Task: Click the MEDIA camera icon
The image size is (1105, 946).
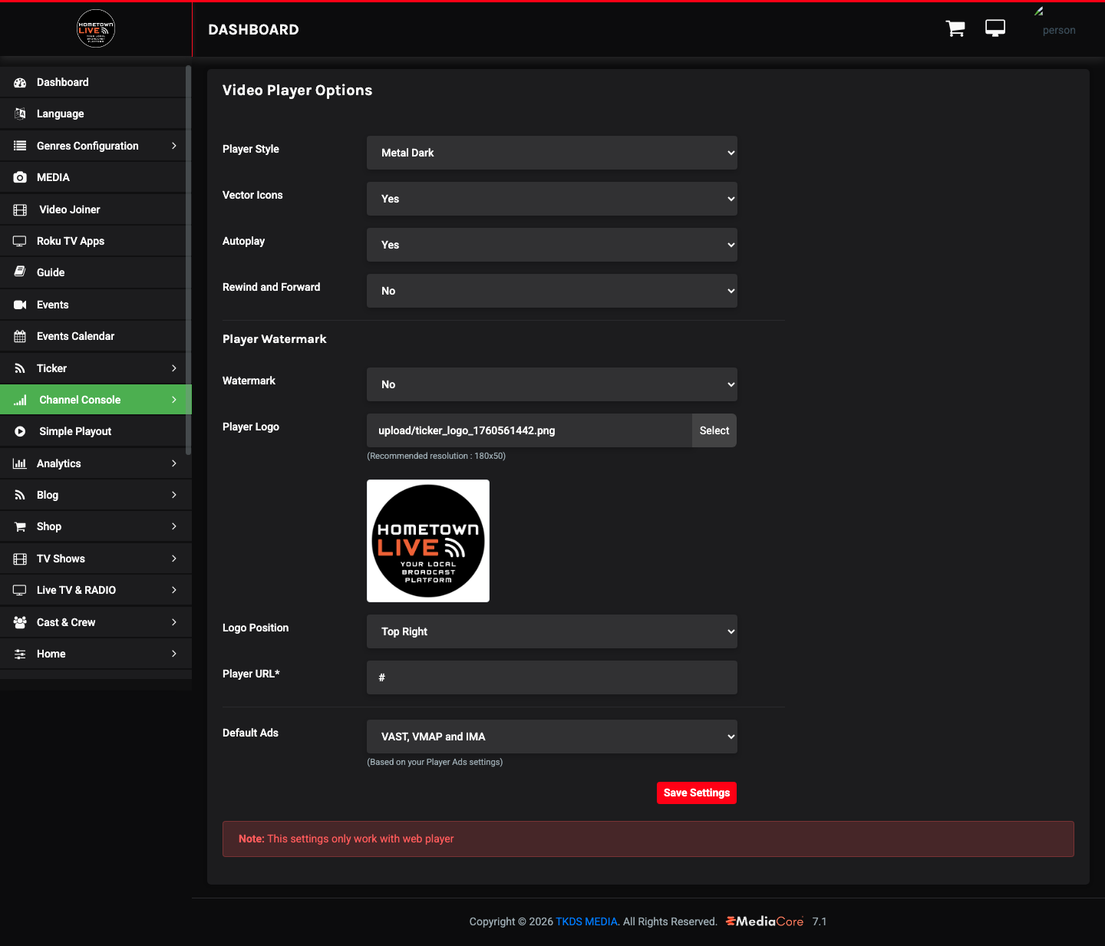Action: tap(20, 177)
